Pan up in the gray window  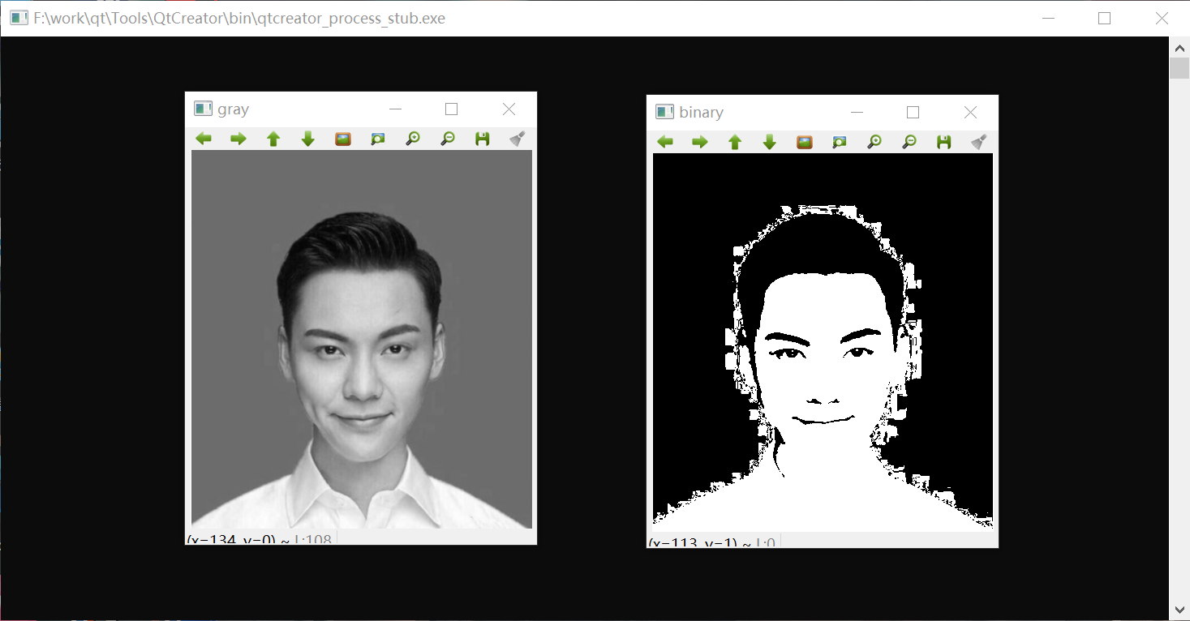(273, 139)
